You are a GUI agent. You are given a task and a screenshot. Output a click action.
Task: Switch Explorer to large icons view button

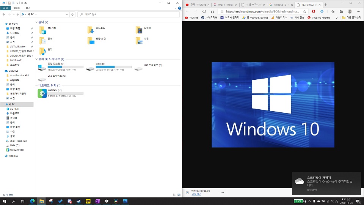[179, 195]
